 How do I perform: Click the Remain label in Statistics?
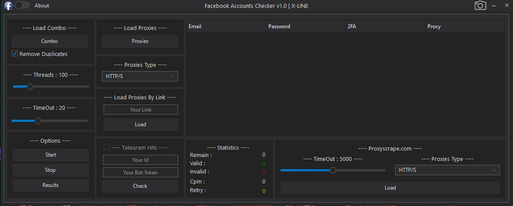click(x=200, y=155)
